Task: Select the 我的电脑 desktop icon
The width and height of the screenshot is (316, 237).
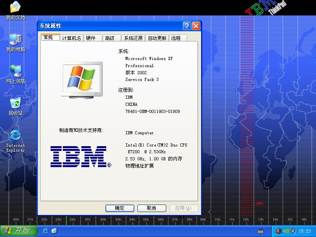Action: [x=15, y=42]
